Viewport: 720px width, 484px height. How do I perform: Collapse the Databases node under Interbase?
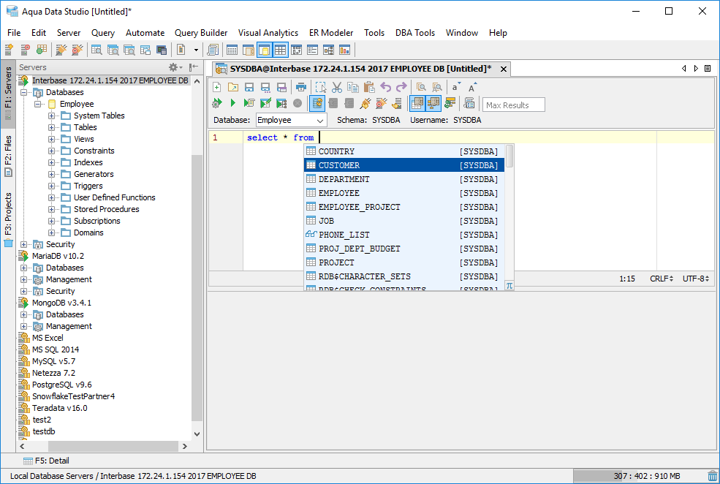coord(23,92)
